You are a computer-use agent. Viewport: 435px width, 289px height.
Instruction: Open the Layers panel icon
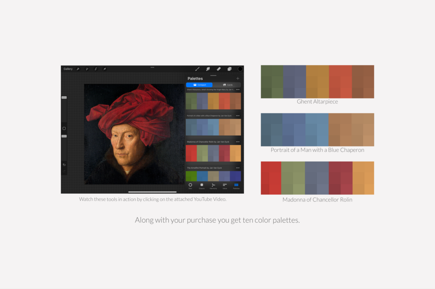(229, 69)
